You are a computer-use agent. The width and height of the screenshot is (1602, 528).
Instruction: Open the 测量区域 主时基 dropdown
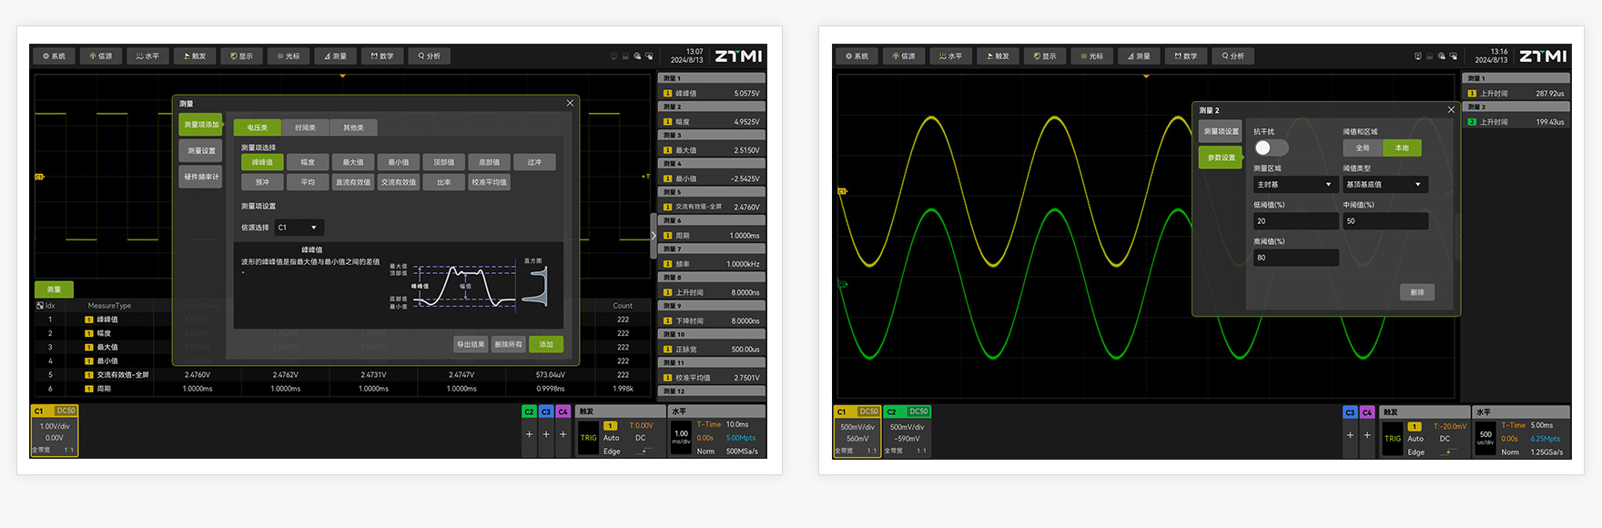(1294, 185)
